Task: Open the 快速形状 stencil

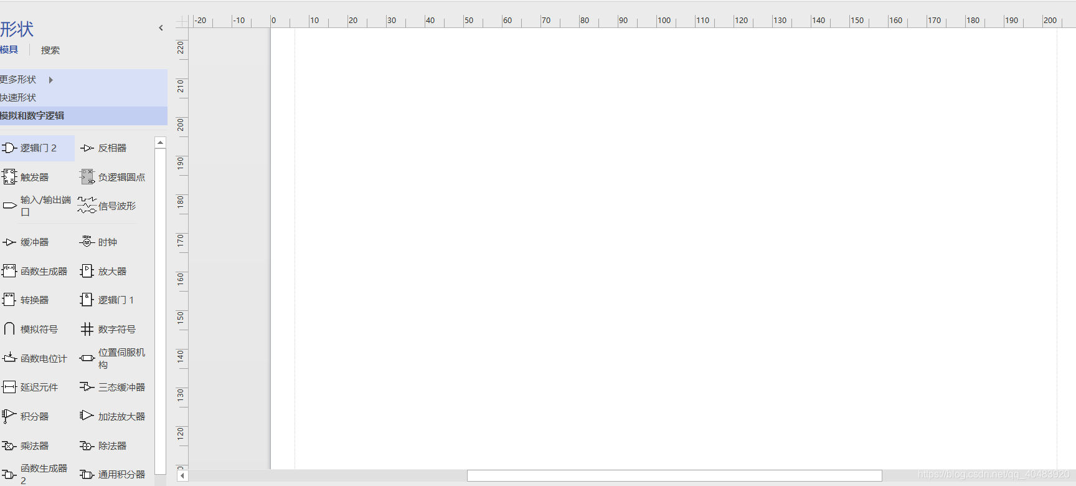Action: point(83,98)
